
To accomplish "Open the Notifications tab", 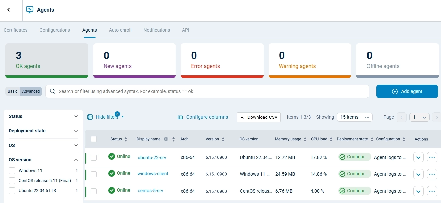I will (x=157, y=30).
